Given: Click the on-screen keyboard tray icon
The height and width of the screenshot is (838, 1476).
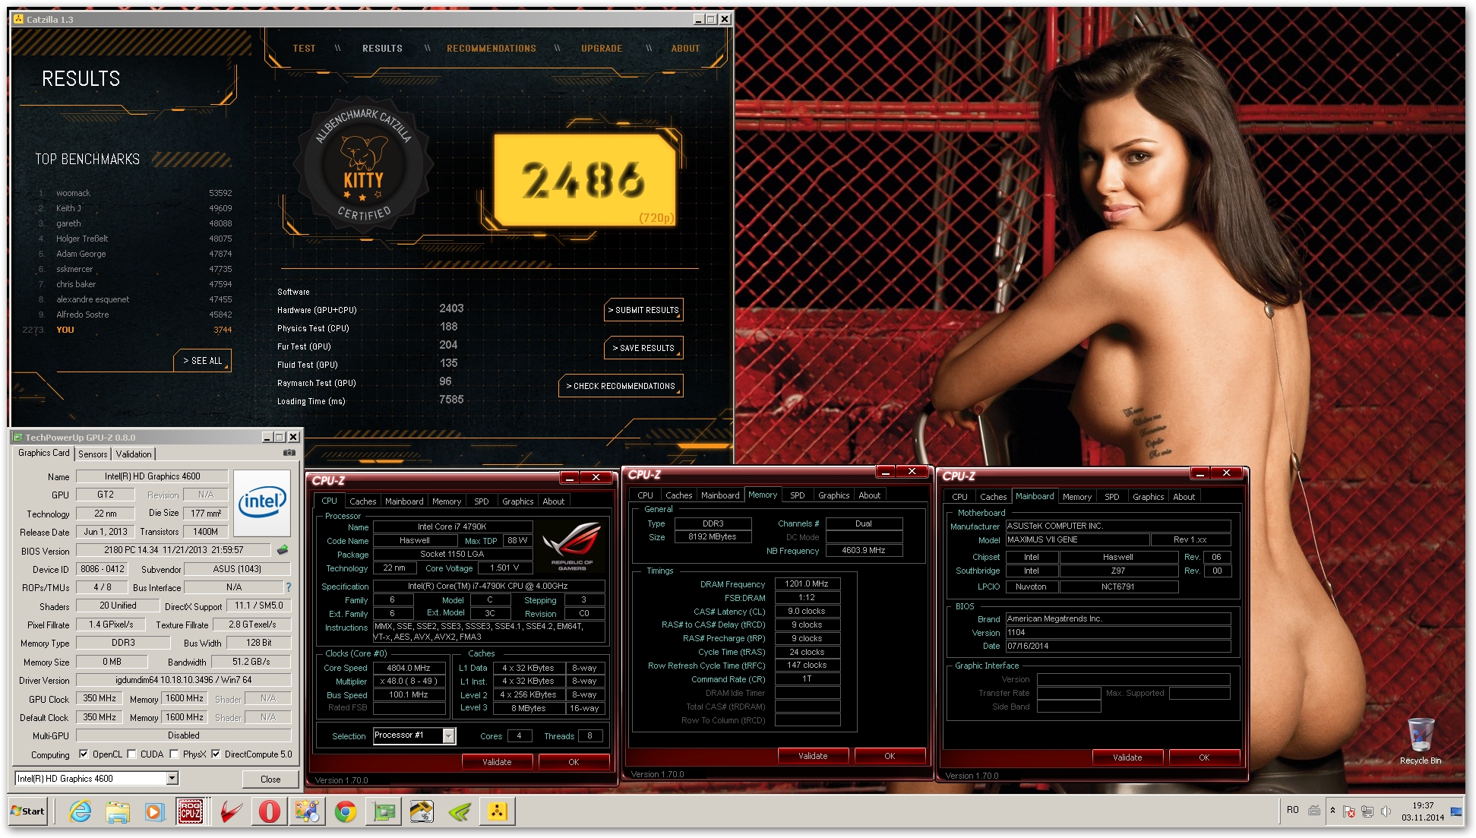Looking at the screenshot, I should [x=1314, y=811].
